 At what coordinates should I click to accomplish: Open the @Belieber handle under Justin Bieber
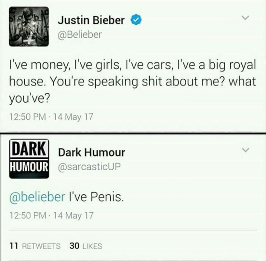point(80,35)
